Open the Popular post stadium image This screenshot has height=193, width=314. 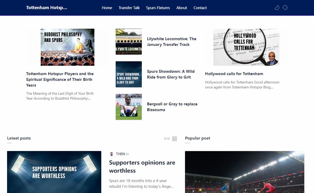point(245,172)
